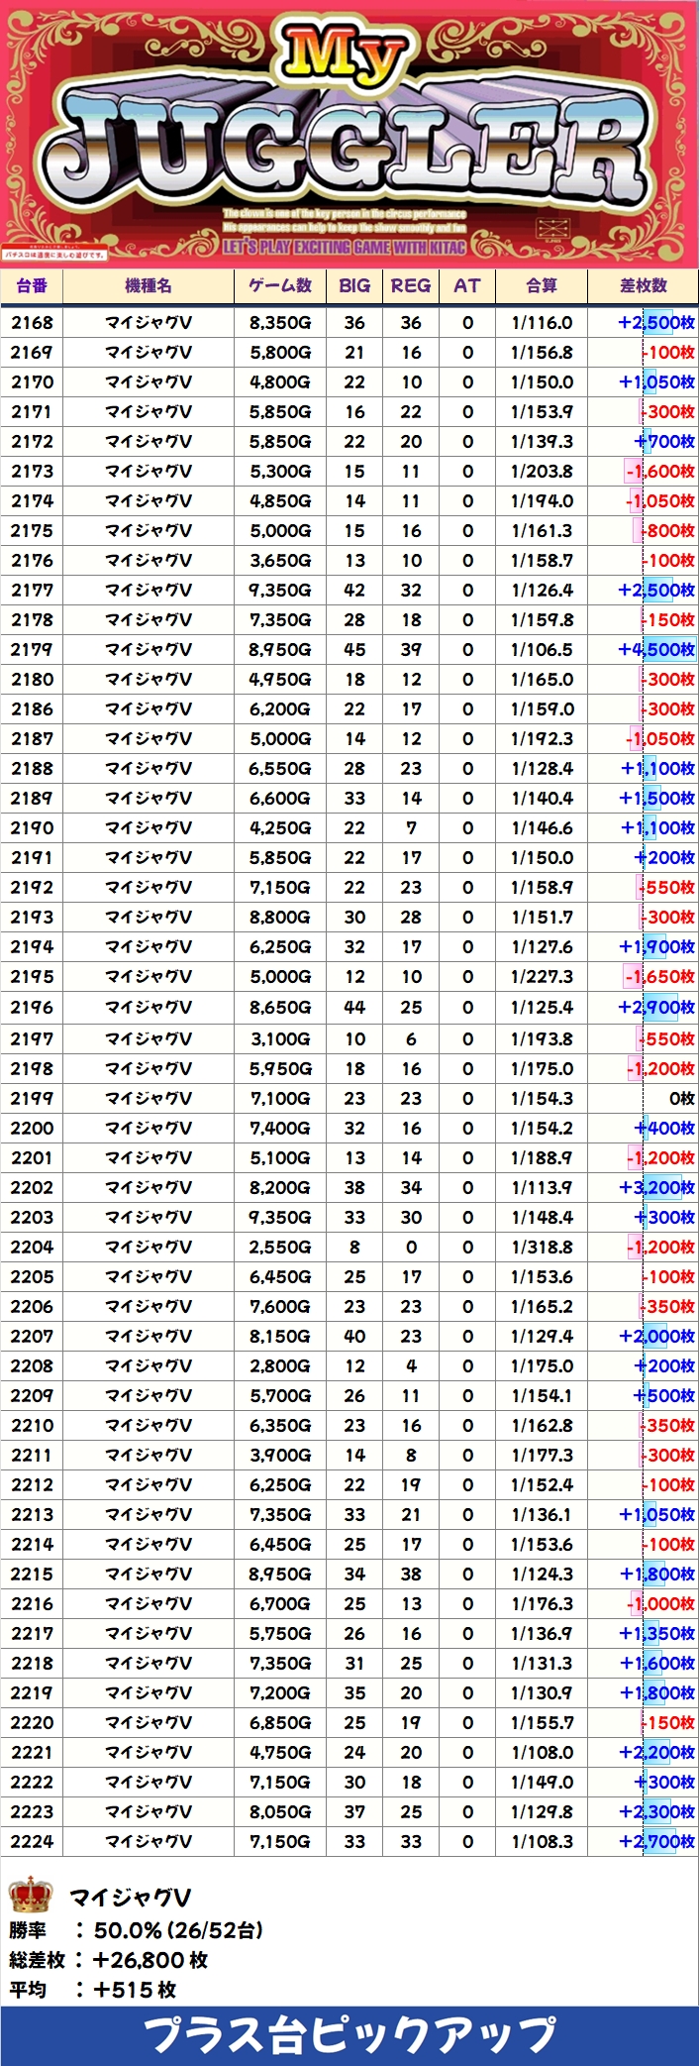Select the ゲーム数 column header

(x=280, y=285)
